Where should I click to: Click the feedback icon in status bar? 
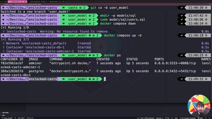coord(206,118)
